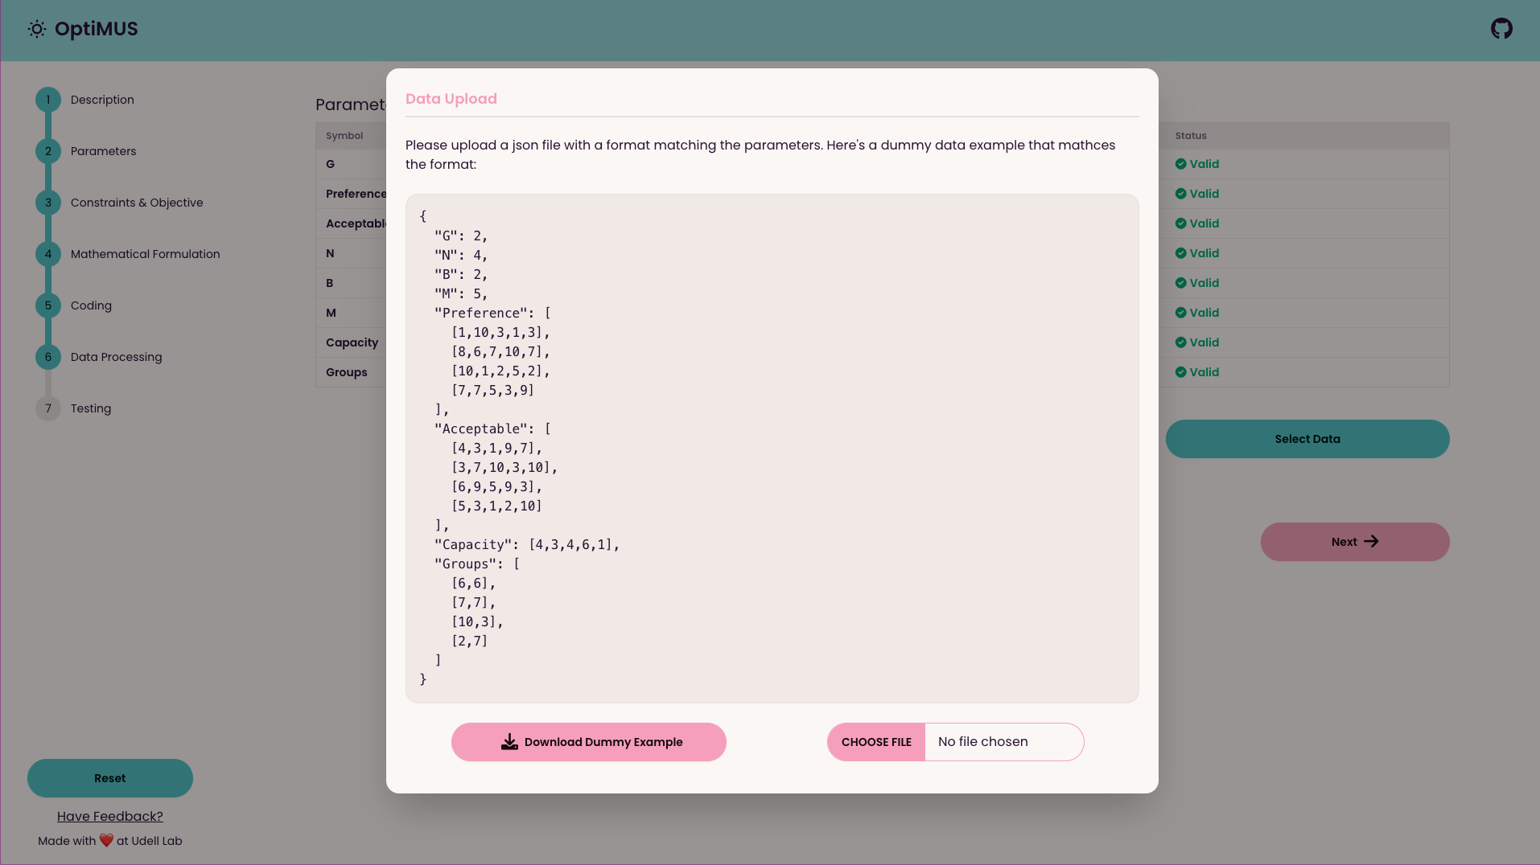Viewport: 1540px width, 865px height.
Task: Click step 1 Description circle
Action: click(48, 100)
